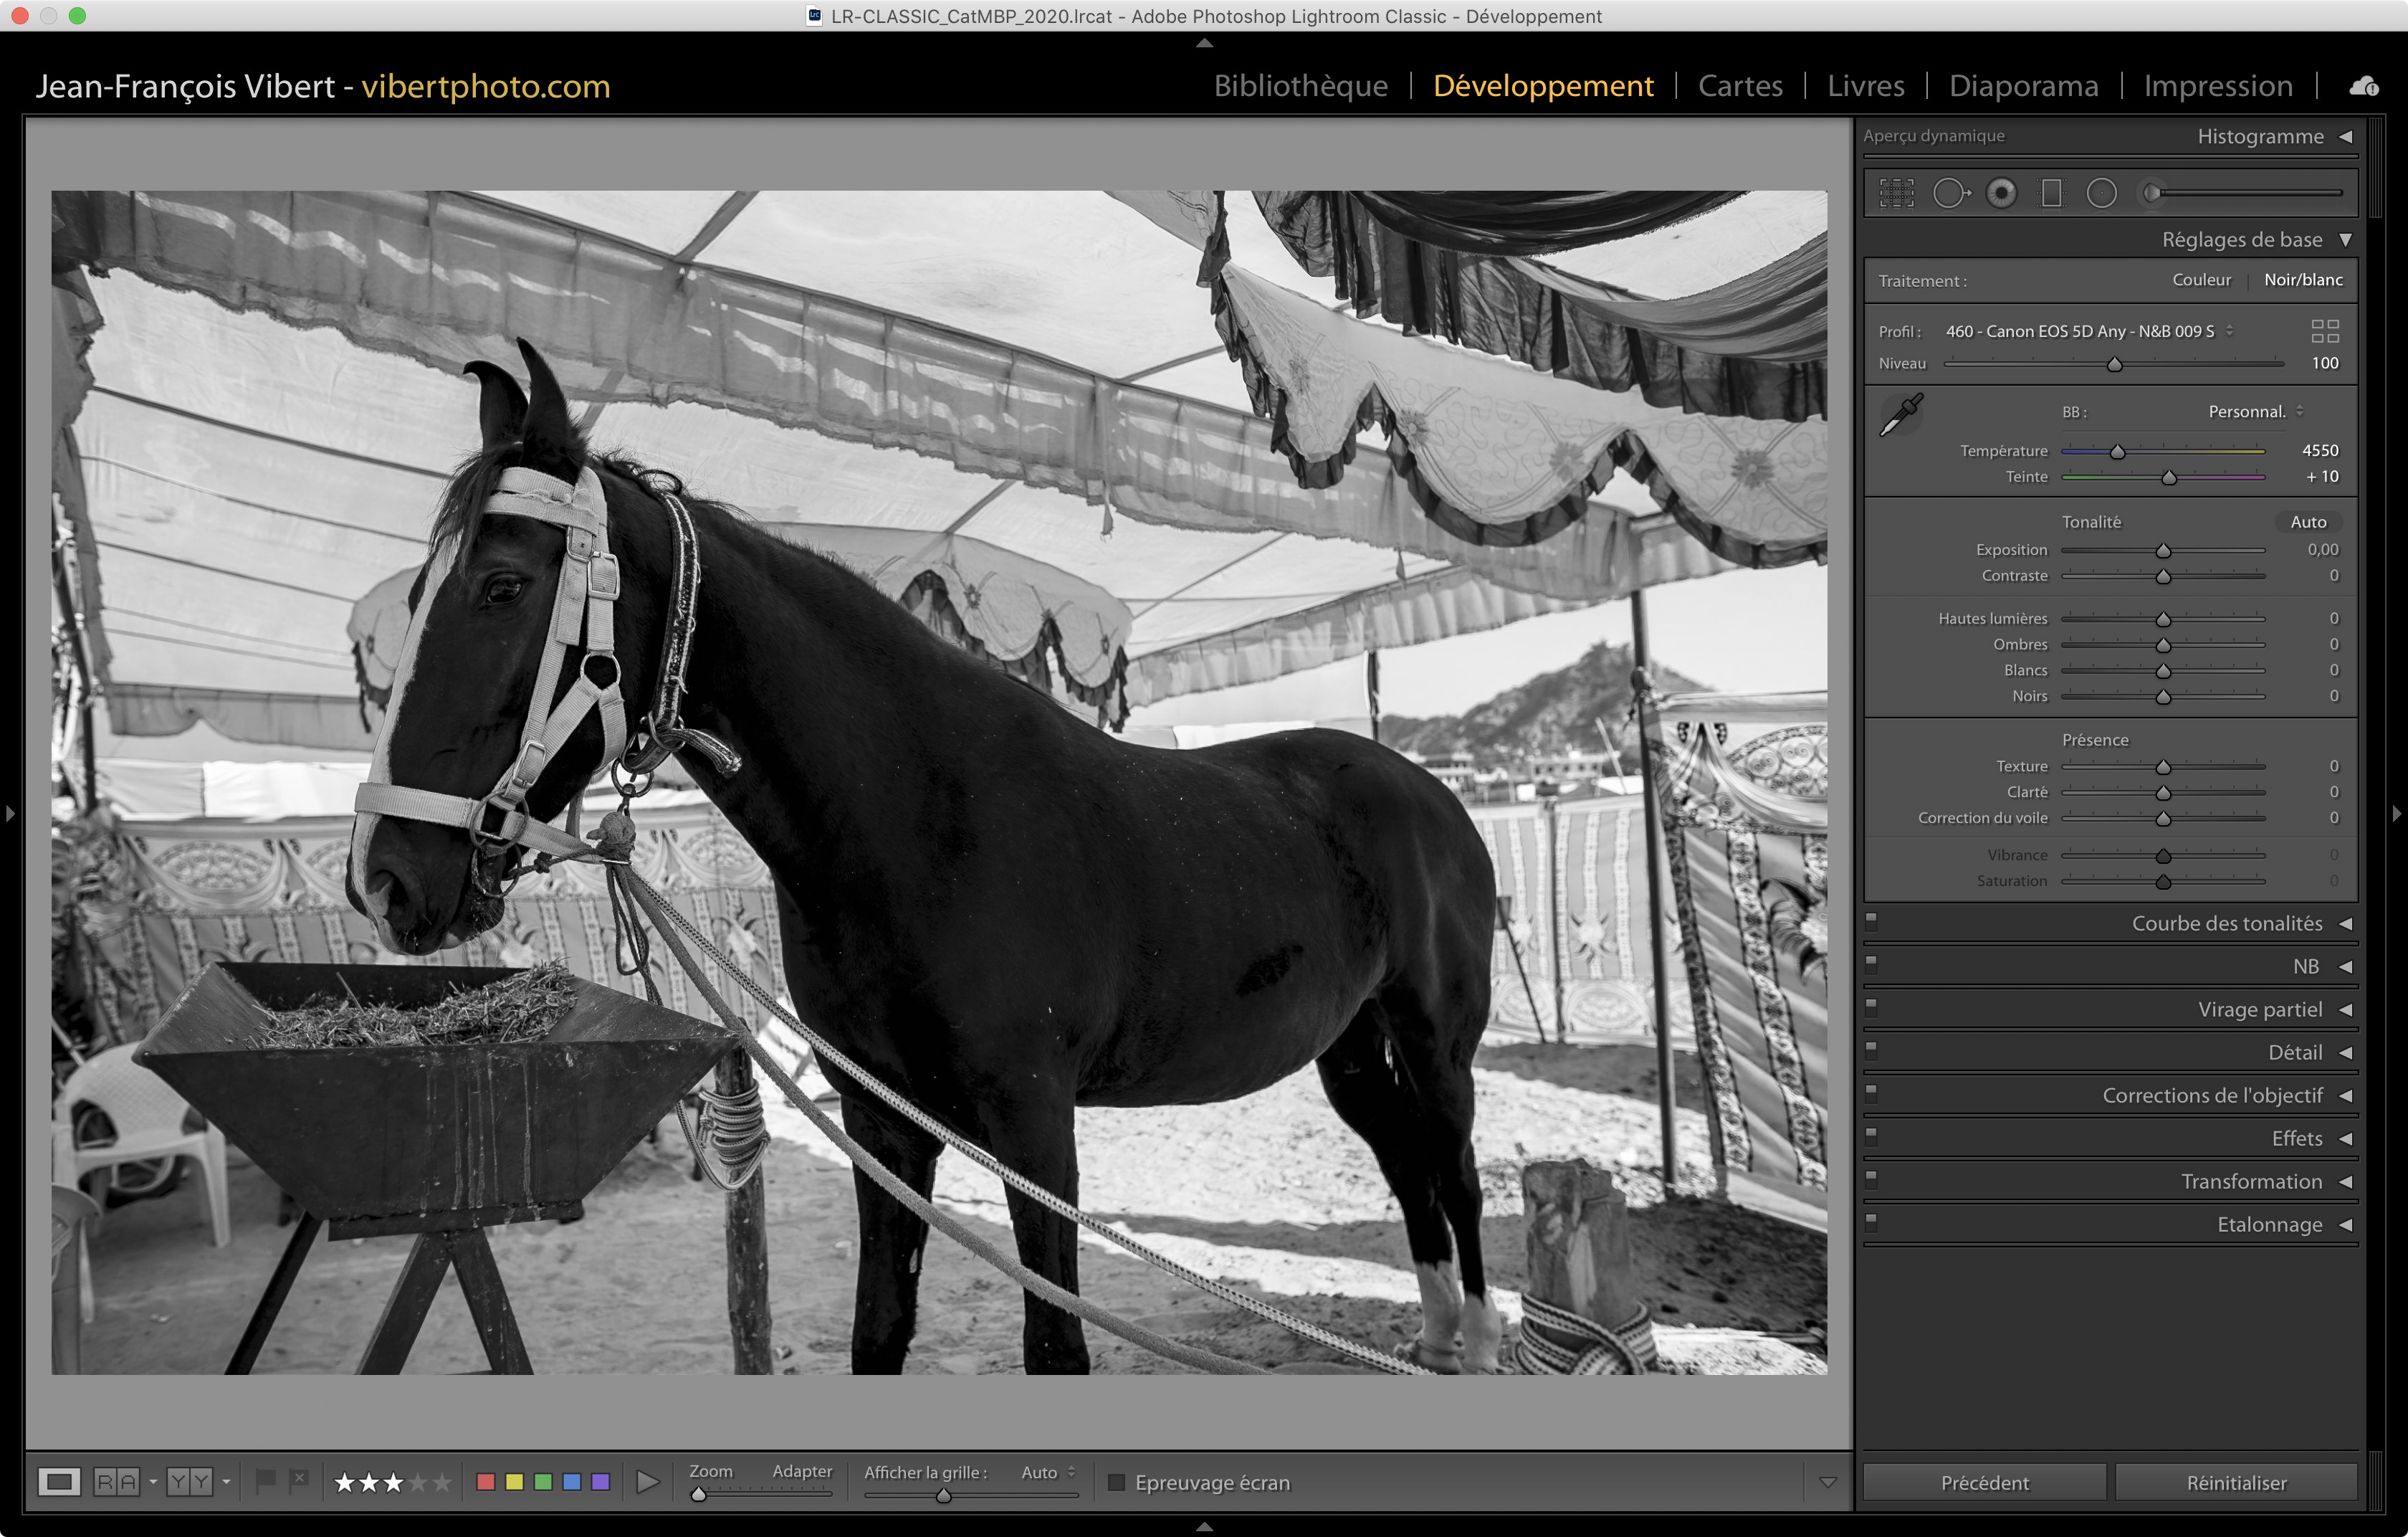Click the Précédent button
The height and width of the screenshot is (1537, 2408).
(1984, 1482)
